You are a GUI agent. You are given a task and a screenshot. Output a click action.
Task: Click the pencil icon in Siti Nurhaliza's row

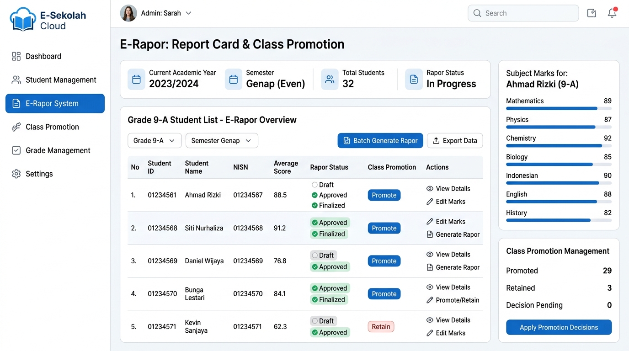(430, 222)
